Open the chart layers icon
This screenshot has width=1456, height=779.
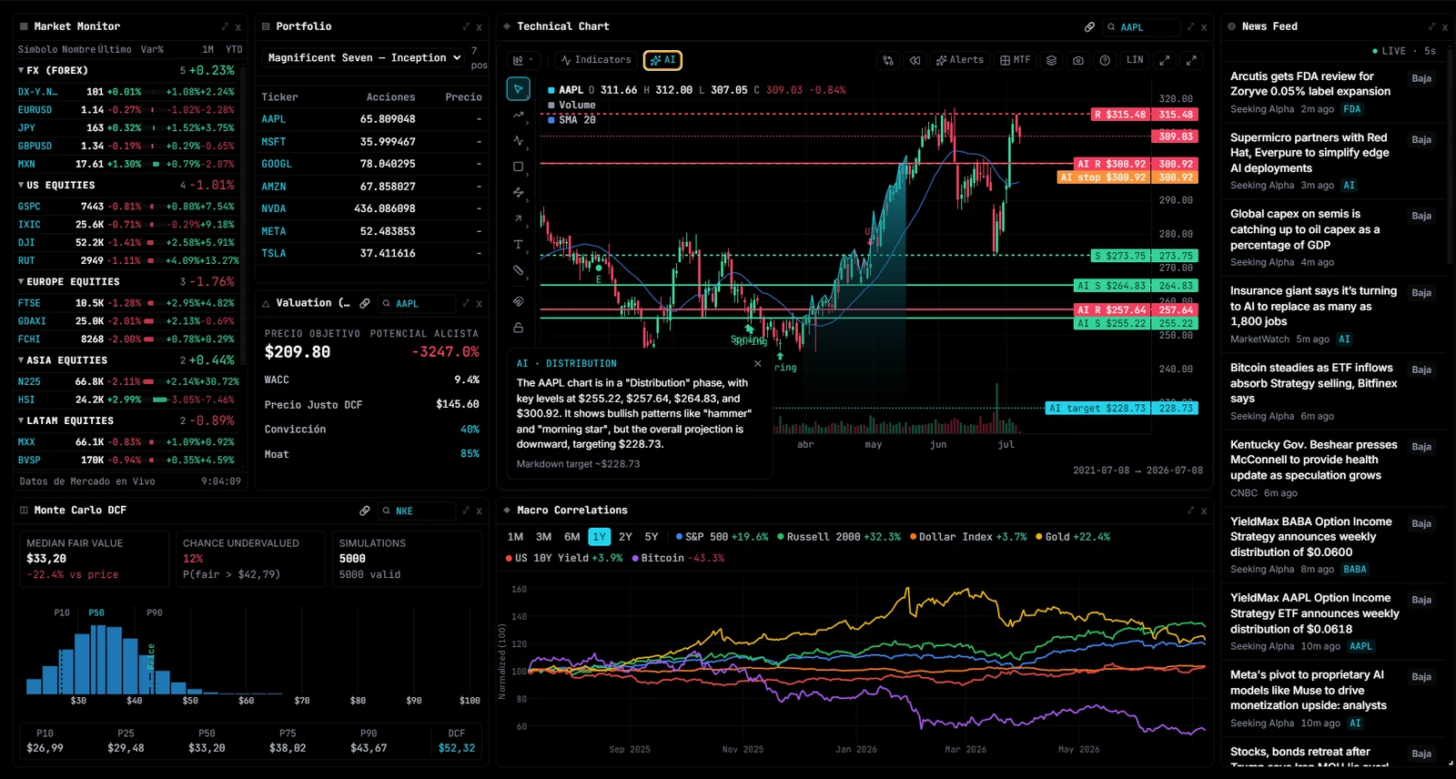(x=1051, y=60)
